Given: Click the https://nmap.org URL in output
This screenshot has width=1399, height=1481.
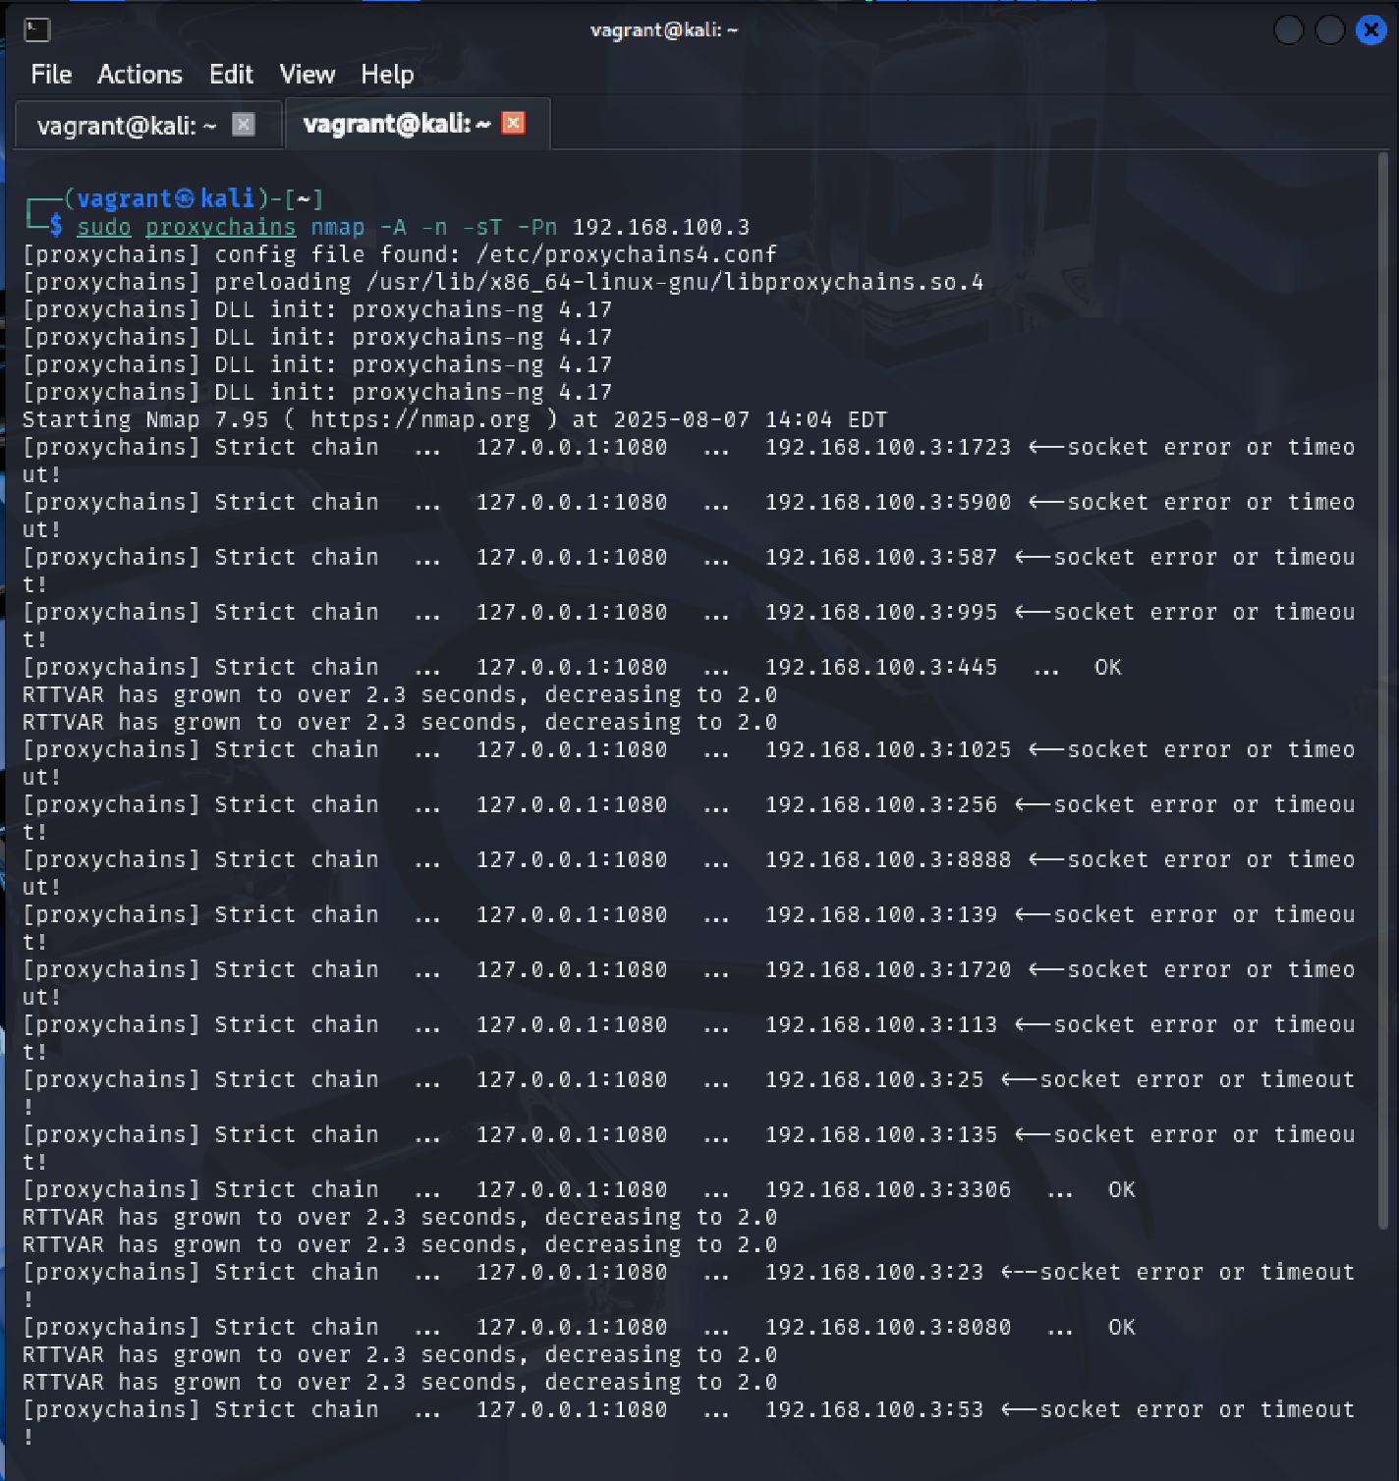Looking at the screenshot, I should (420, 420).
